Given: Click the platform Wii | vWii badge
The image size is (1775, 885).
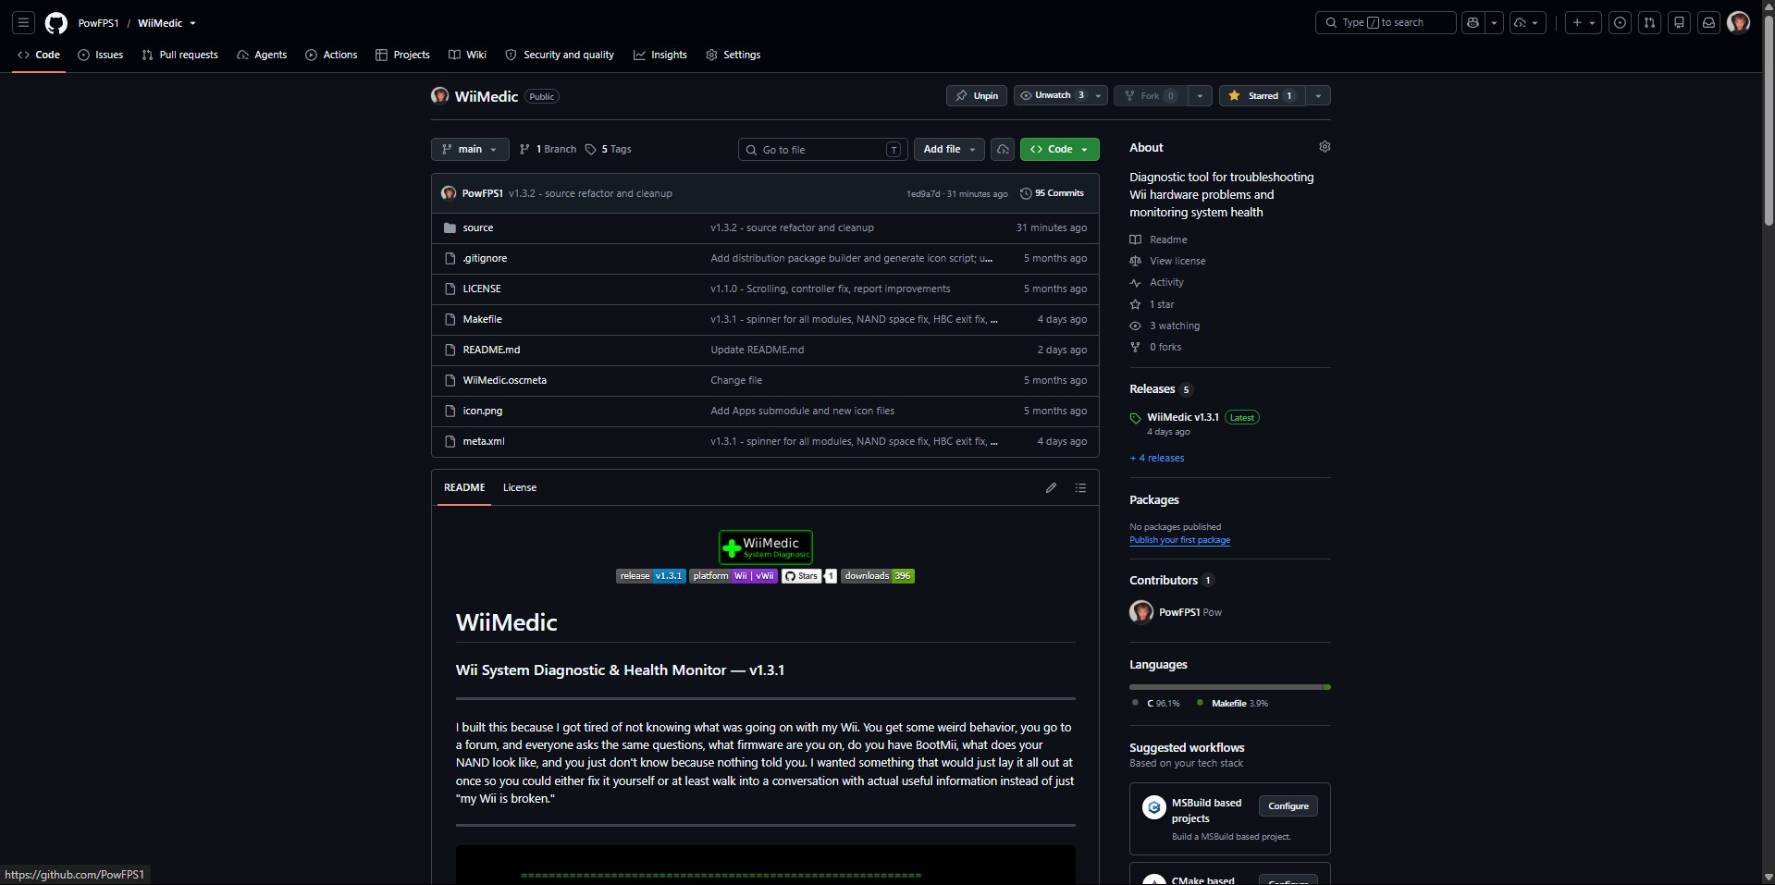Looking at the screenshot, I should [733, 576].
